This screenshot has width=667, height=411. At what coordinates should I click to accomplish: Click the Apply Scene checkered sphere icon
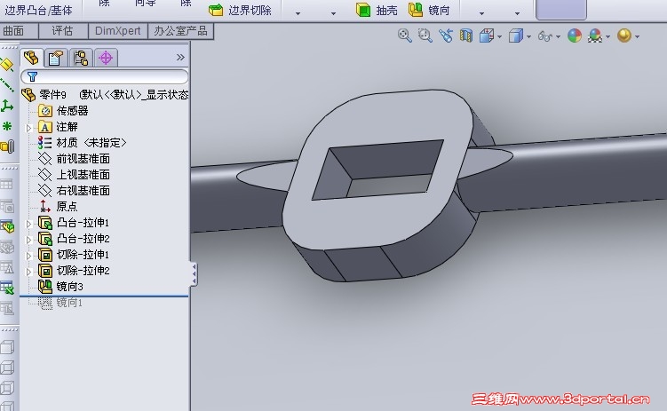click(x=595, y=36)
